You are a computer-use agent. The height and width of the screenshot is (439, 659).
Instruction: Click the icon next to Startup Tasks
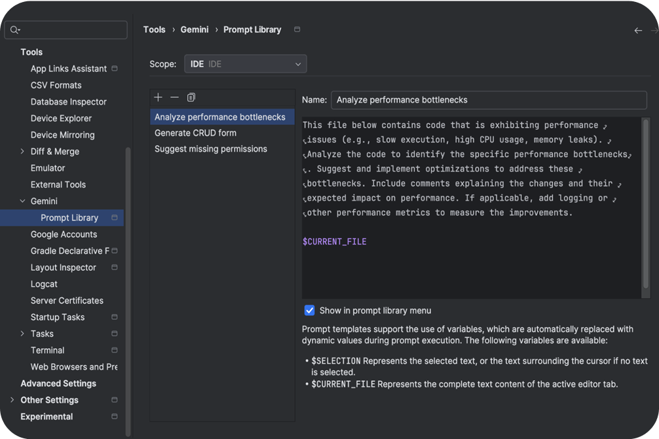(114, 317)
